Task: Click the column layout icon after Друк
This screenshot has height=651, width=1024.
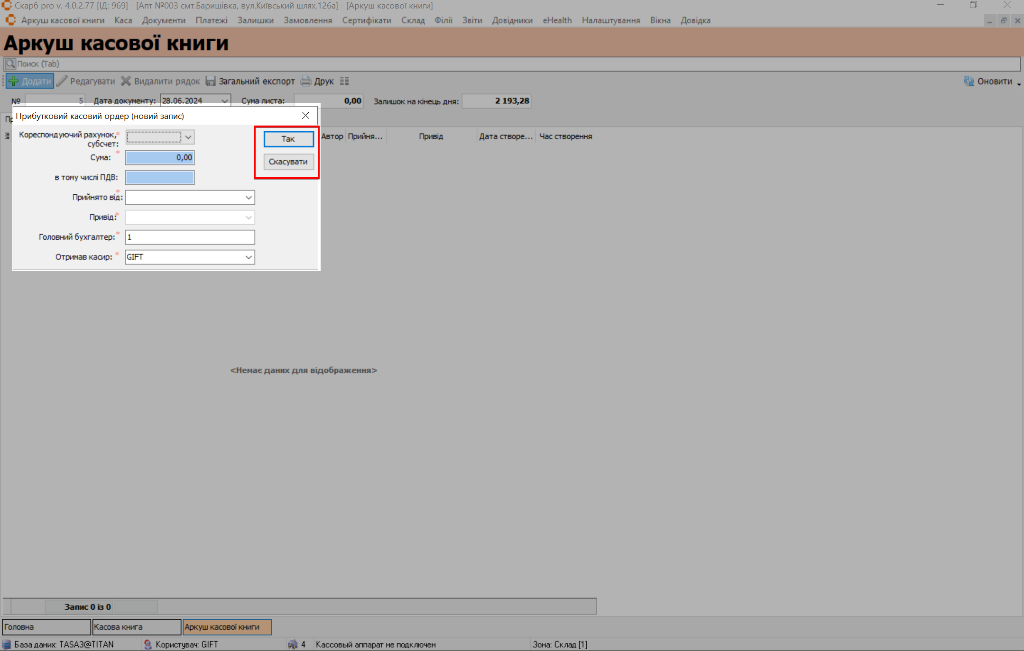Action: [x=344, y=81]
